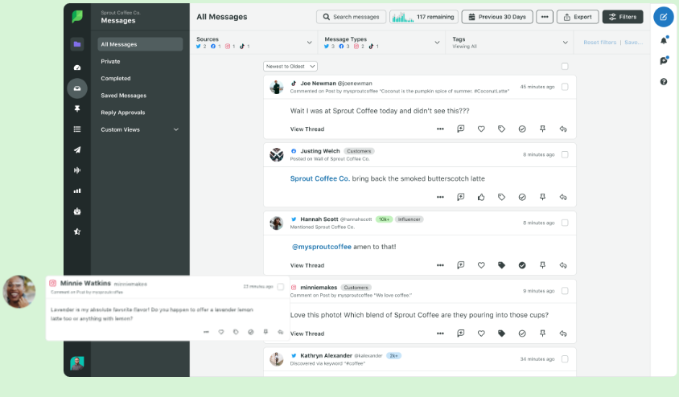Select Kathryn Alexander's message checkbox

point(565,359)
